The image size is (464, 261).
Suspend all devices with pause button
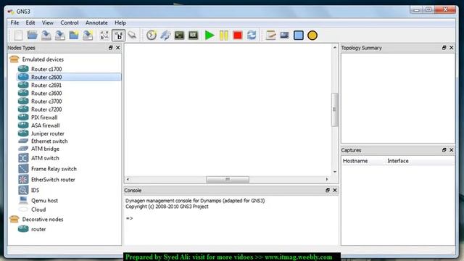pyautogui.click(x=224, y=36)
